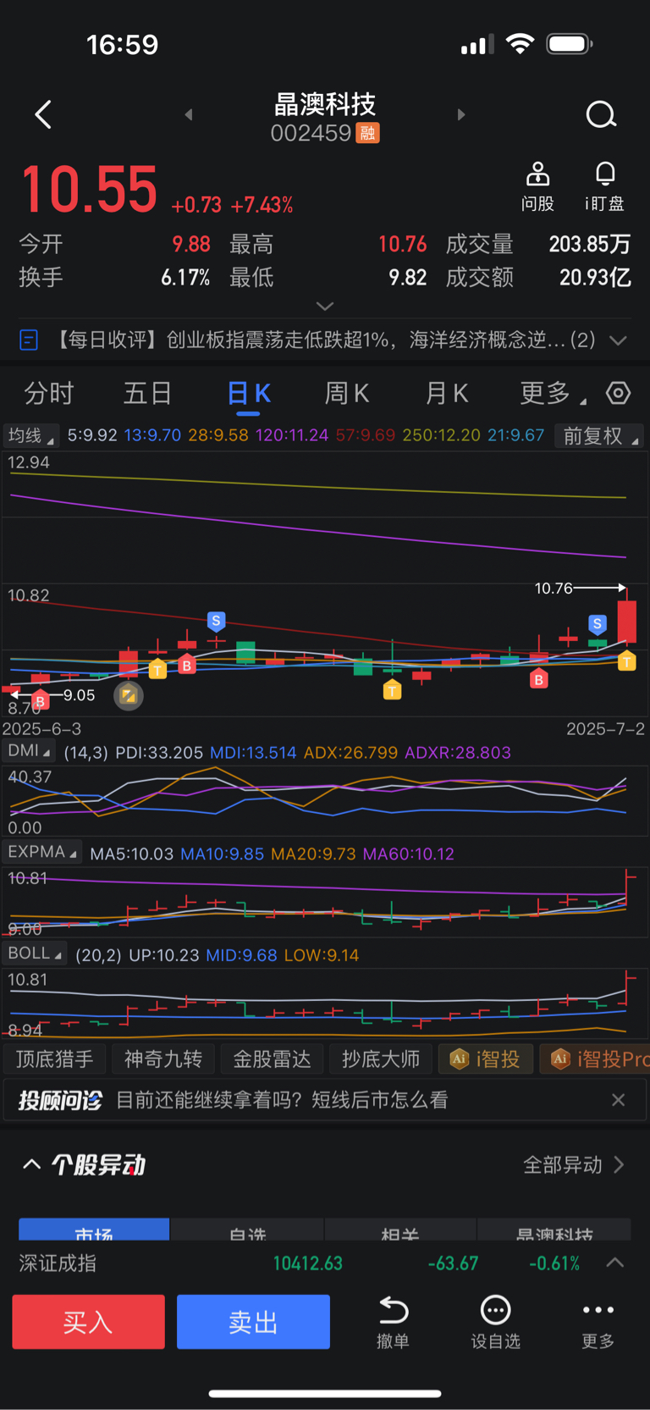Image resolution: width=650 pixels, height=1410 pixels.
Task: Switch to previous stock with left triangle
Action: click(x=189, y=114)
